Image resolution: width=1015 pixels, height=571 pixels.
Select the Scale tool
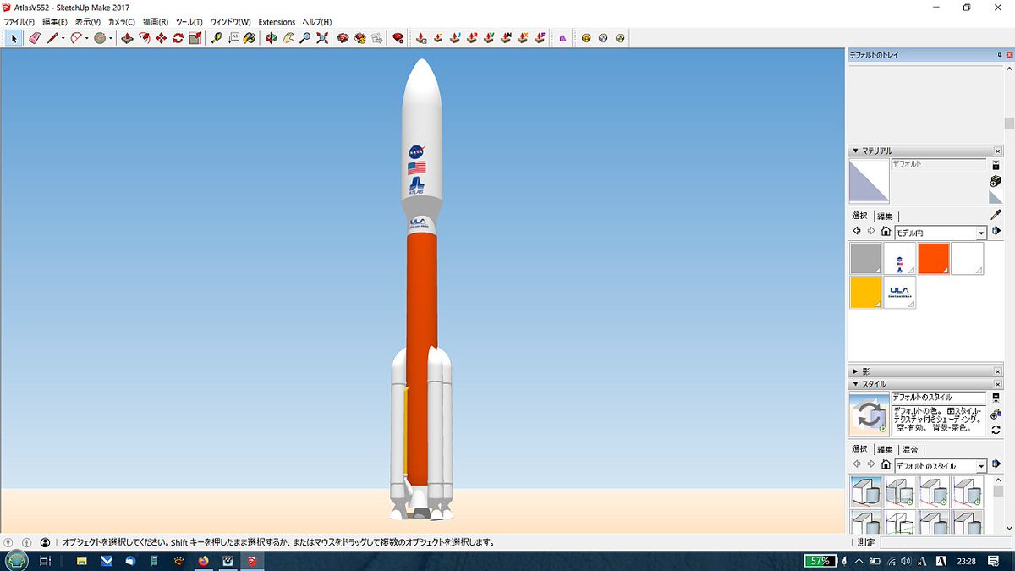pyautogui.click(x=195, y=38)
